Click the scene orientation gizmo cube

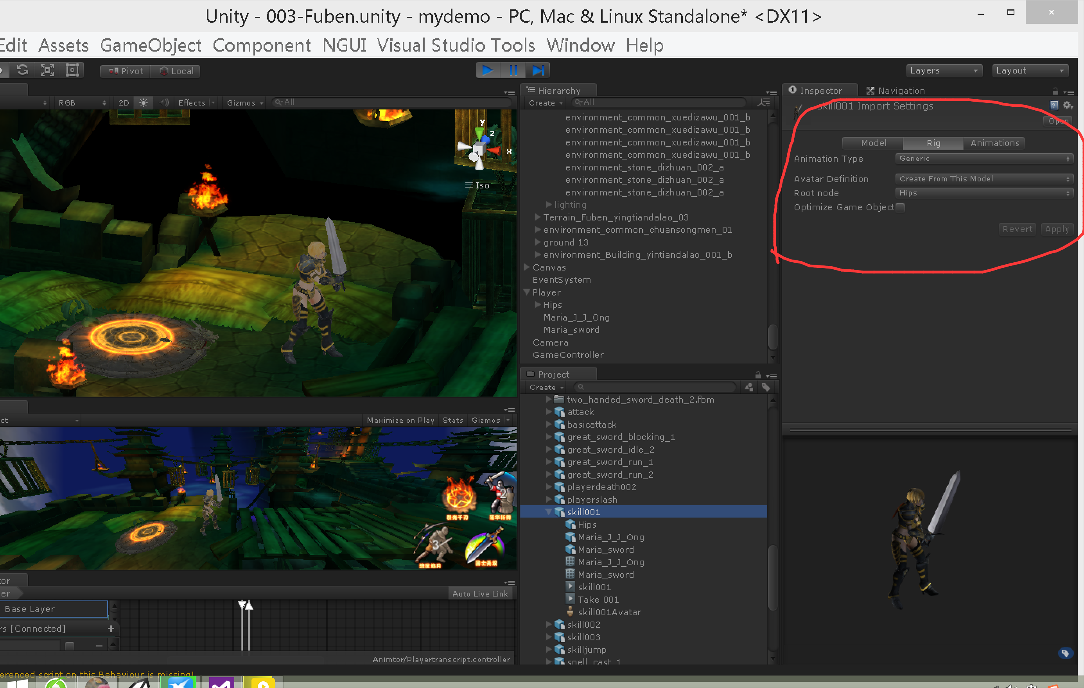(479, 149)
